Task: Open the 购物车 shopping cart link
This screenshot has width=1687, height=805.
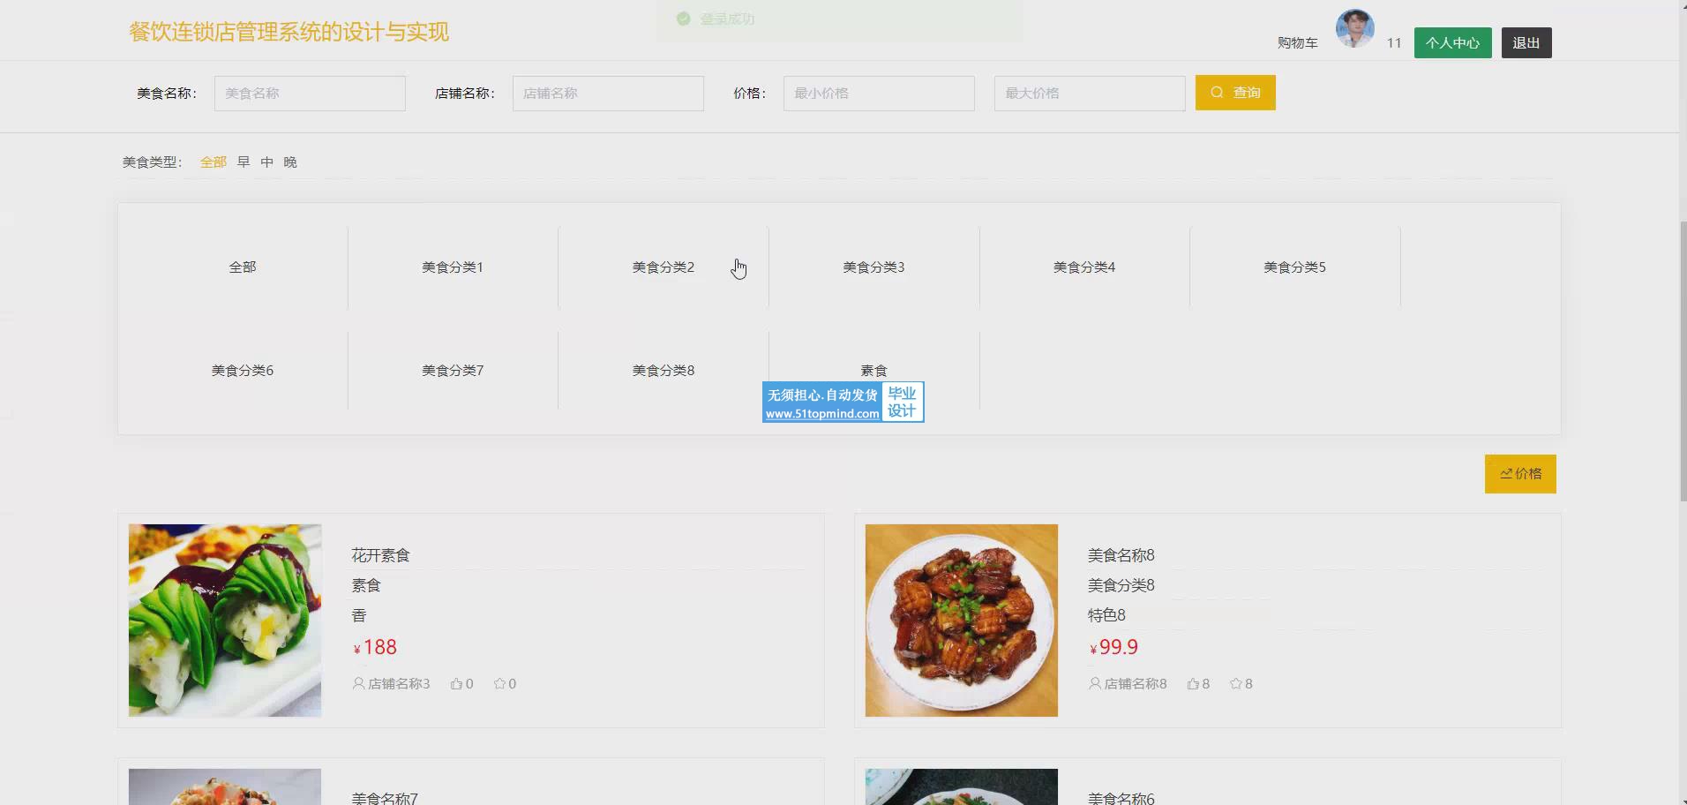Action: coord(1297,43)
